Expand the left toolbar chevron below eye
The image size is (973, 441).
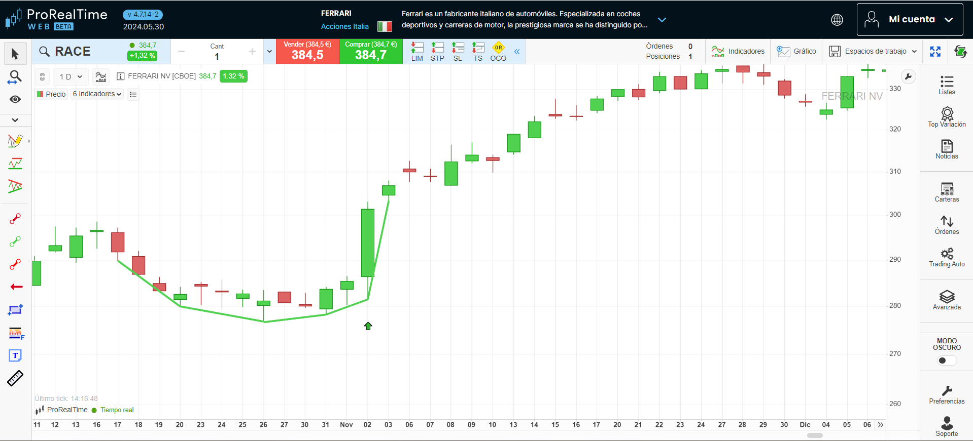tap(15, 120)
